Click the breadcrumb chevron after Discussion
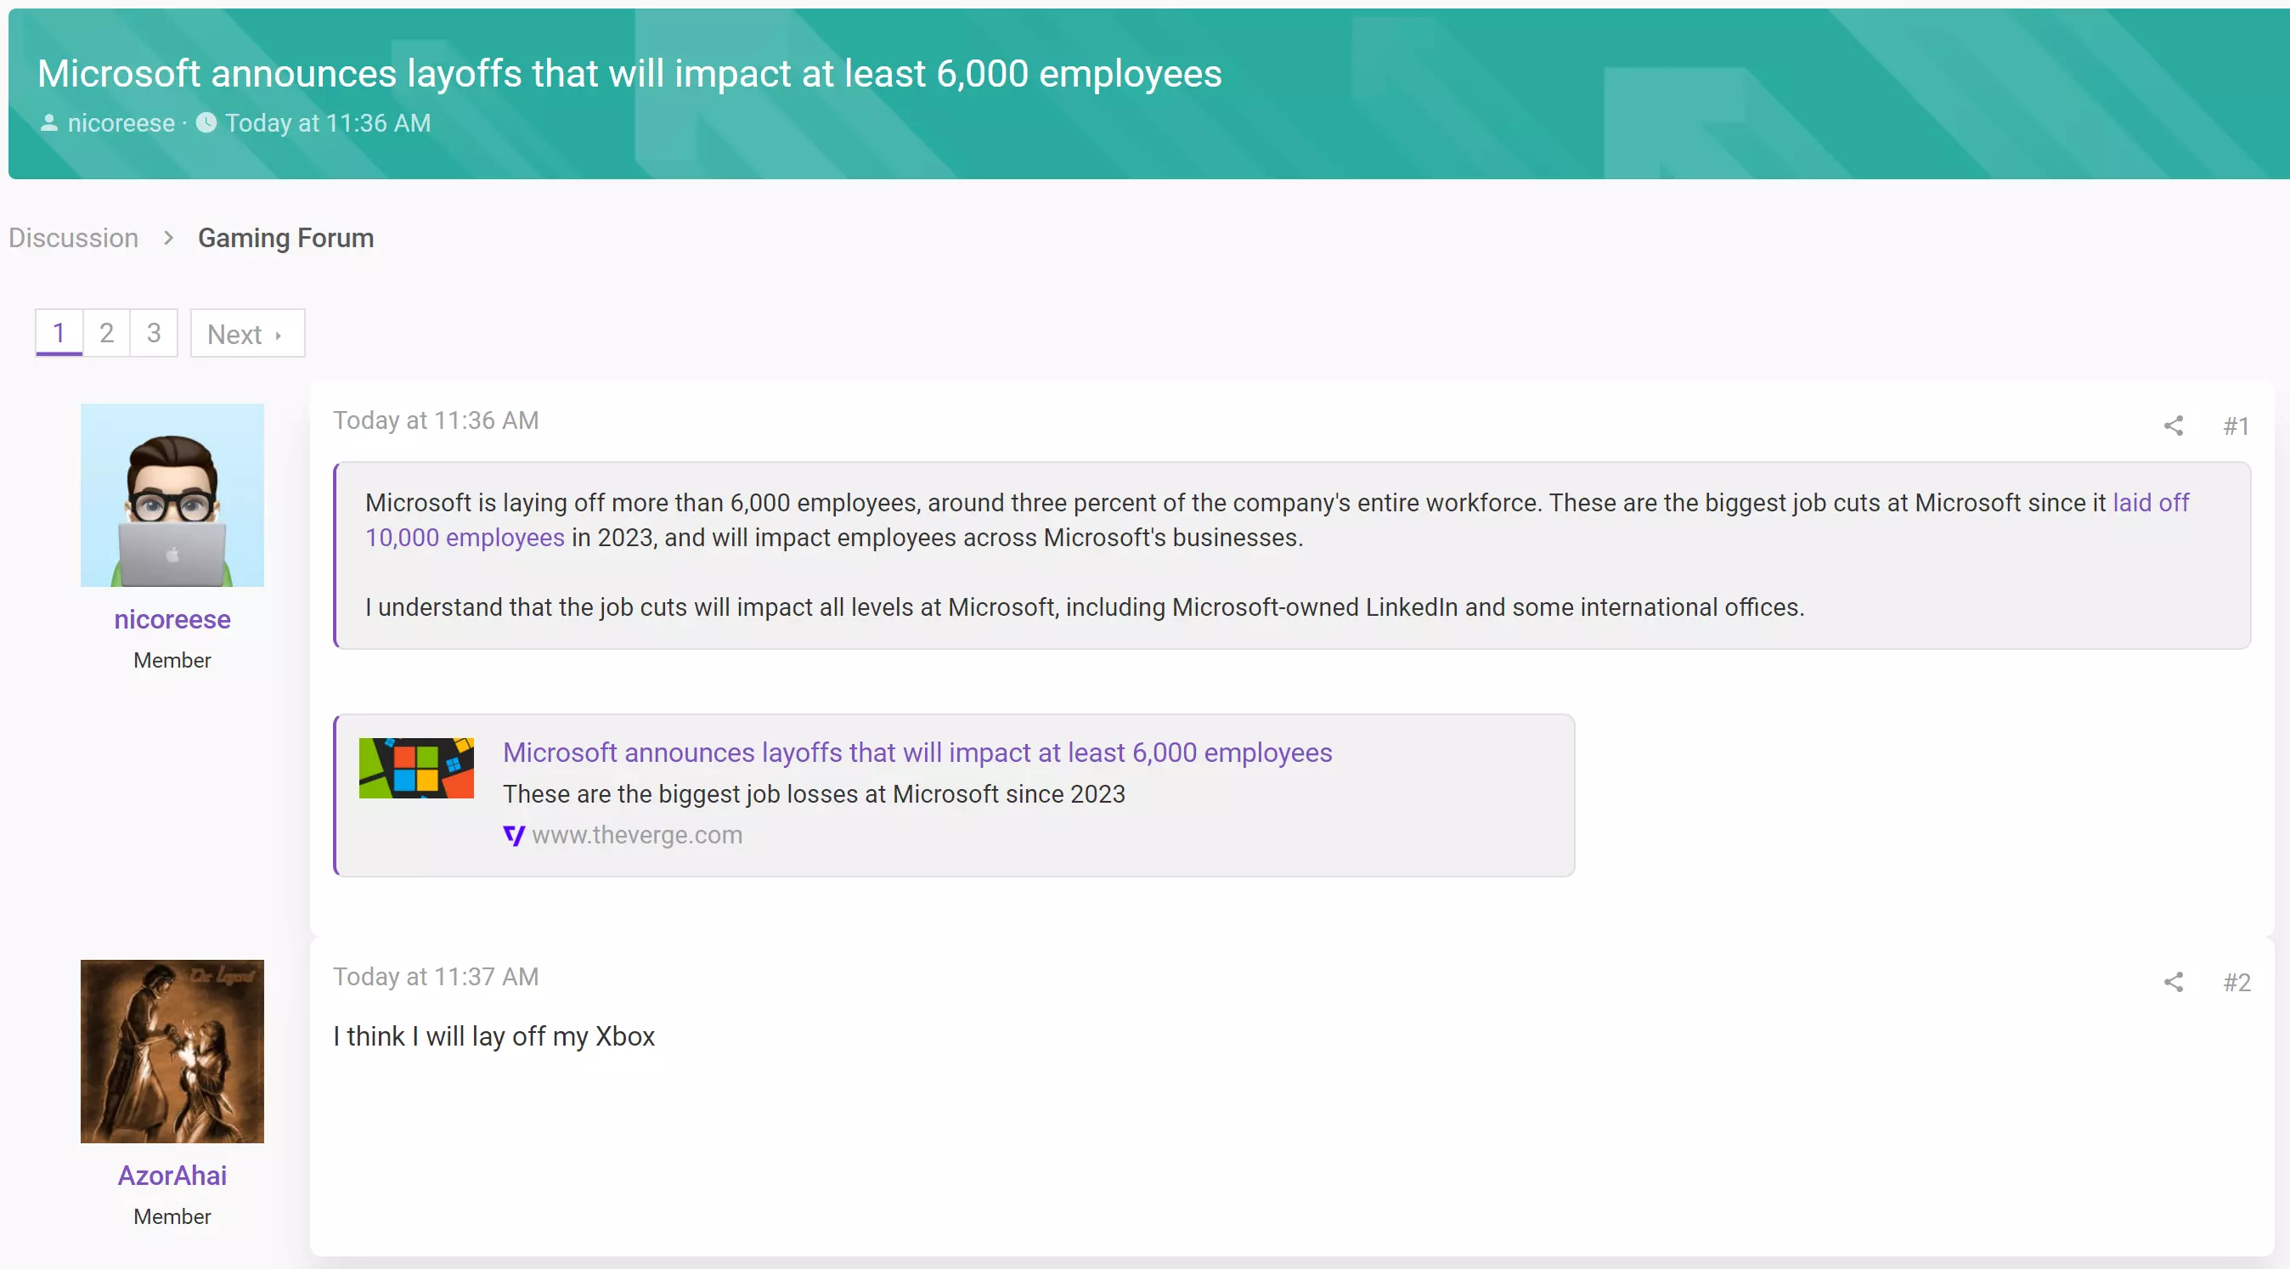2290x1269 pixels. pyautogui.click(x=168, y=238)
